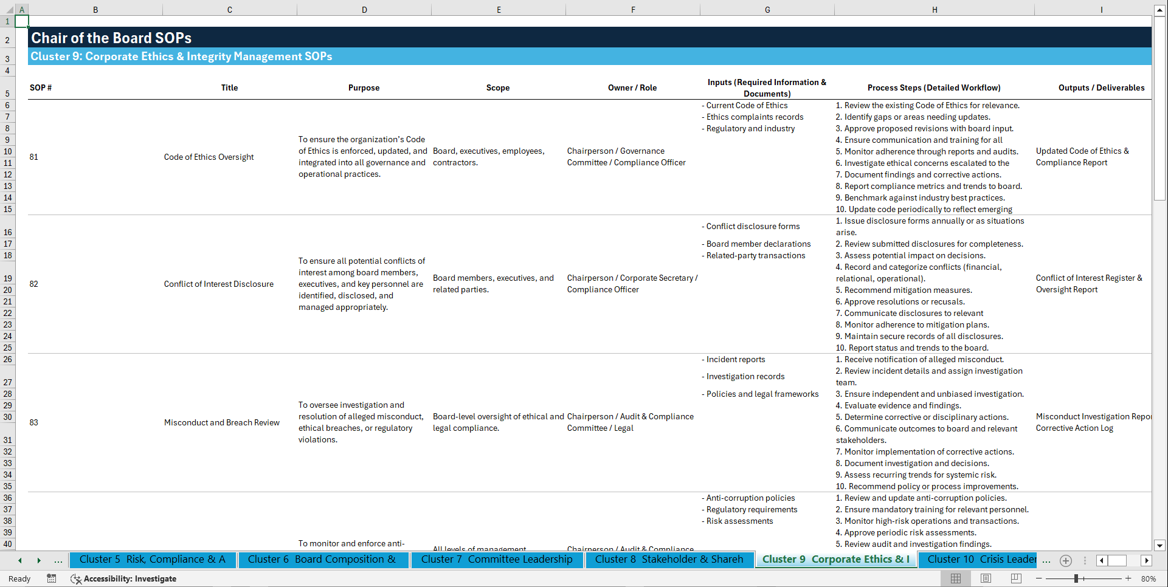Navigate to previous sheet arrow icon
The image size is (1168, 587).
pyautogui.click(x=20, y=560)
